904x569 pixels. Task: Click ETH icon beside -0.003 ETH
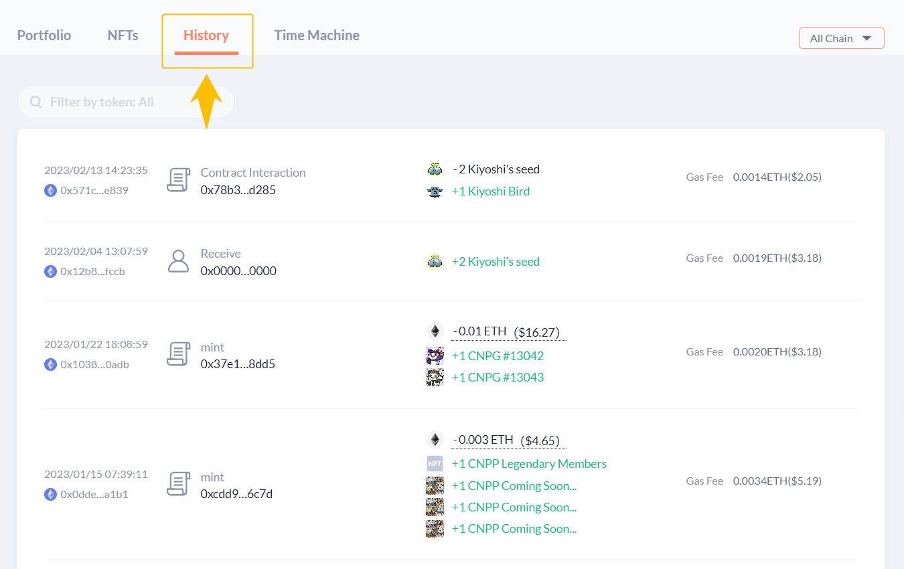pyautogui.click(x=435, y=440)
